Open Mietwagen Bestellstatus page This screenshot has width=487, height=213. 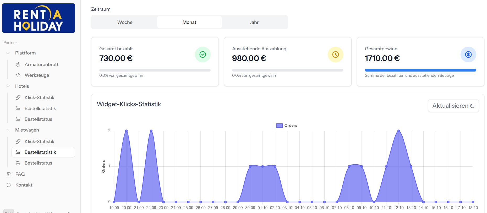click(38, 163)
